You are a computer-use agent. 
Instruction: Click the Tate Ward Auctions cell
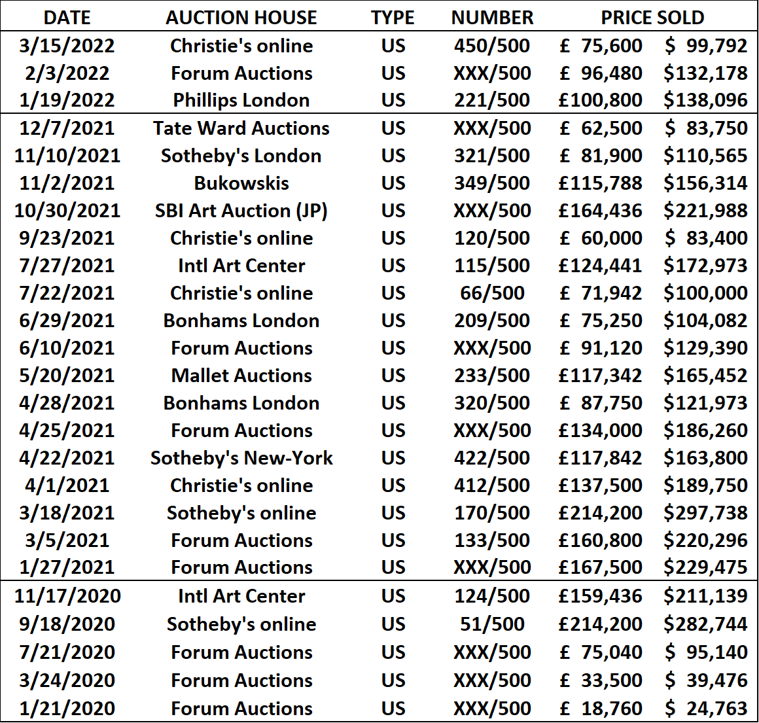pos(241,128)
